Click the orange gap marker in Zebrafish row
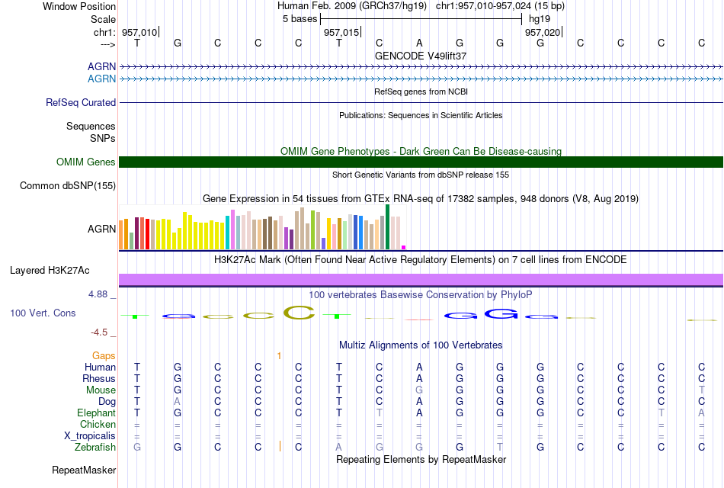The height and width of the screenshot is (488, 724). pyautogui.click(x=280, y=446)
